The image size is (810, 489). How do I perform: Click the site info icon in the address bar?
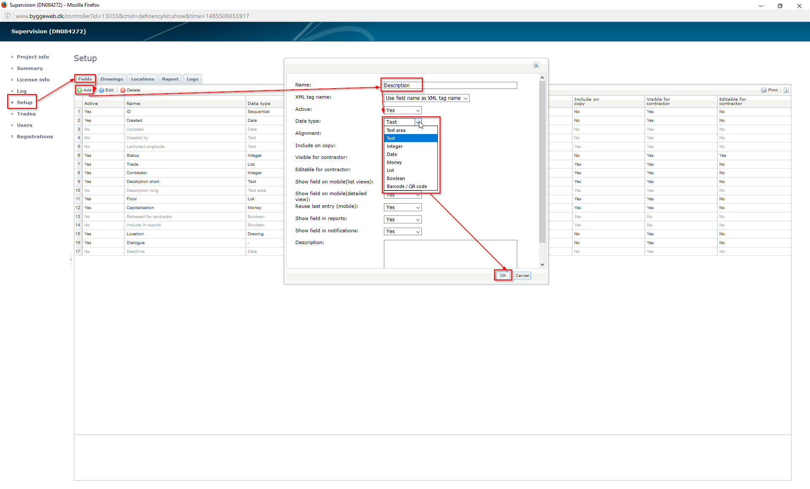8,16
